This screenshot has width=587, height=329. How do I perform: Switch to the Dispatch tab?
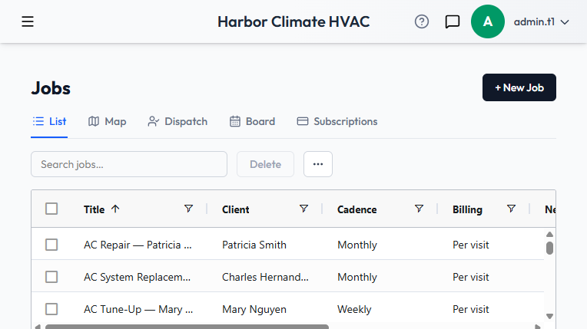177,121
